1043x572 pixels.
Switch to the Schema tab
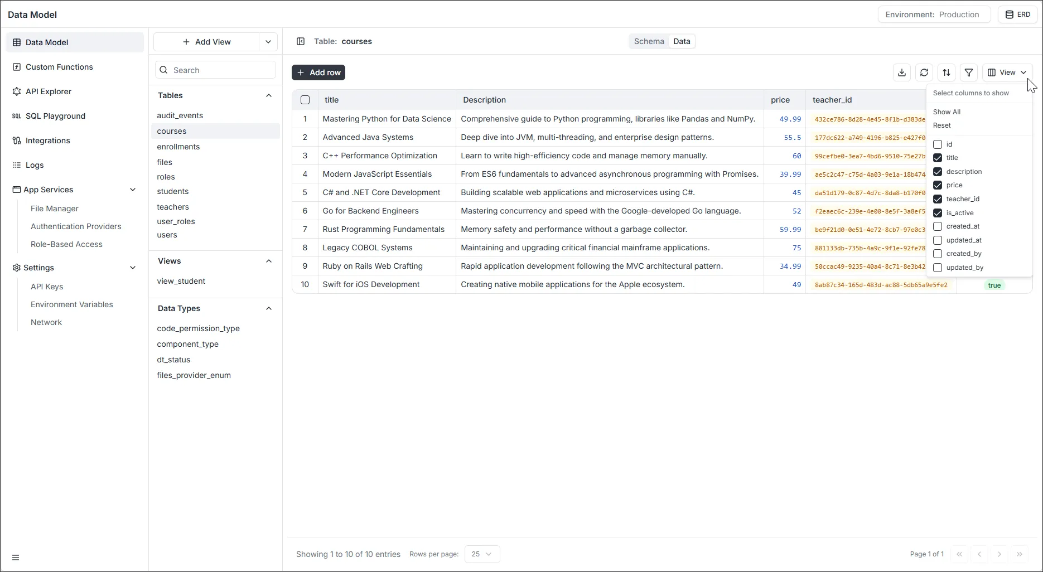[649, 41]
